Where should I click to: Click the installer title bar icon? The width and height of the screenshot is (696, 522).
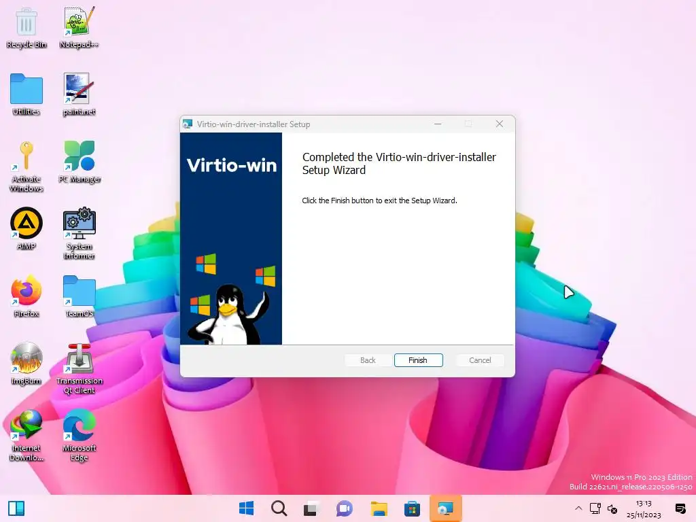click(x=188, y=124)
